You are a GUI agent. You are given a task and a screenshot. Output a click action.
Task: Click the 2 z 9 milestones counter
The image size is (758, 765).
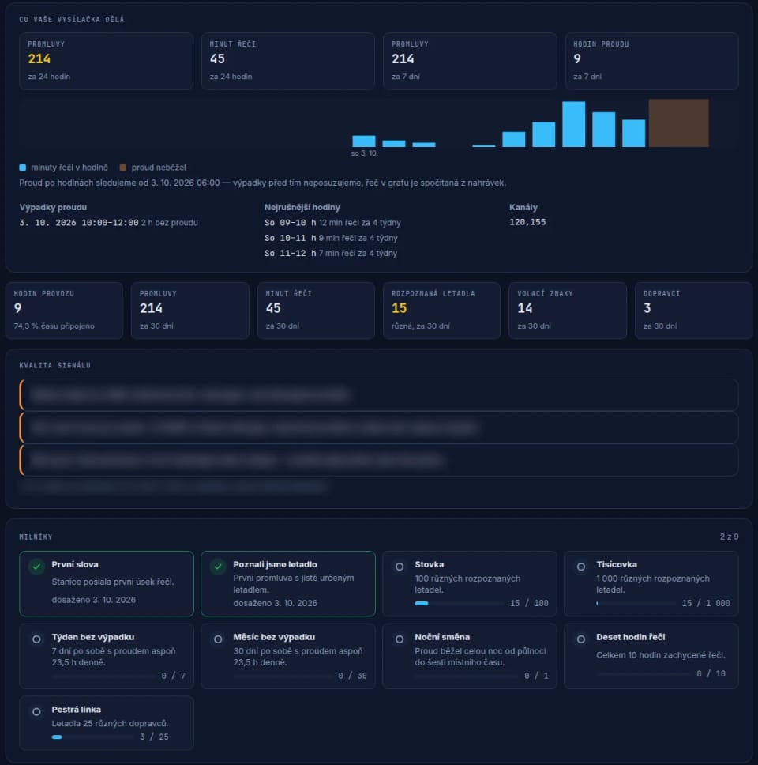pos(729,537)
